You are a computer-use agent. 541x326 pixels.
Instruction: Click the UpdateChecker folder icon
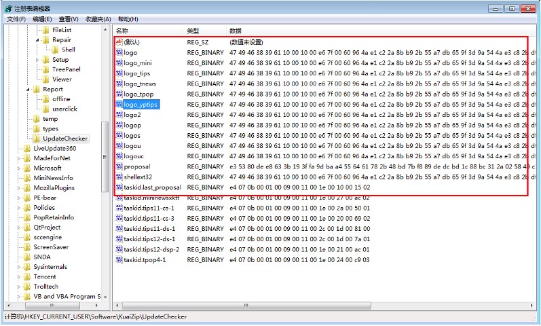pyautogui.click(x=36, y=139)
